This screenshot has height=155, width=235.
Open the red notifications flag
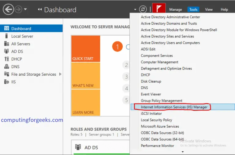[x=159, y=9]
